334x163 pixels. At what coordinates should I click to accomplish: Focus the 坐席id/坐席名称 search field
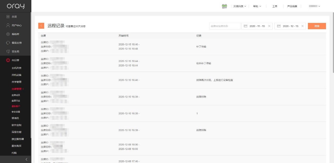(225, 26)
